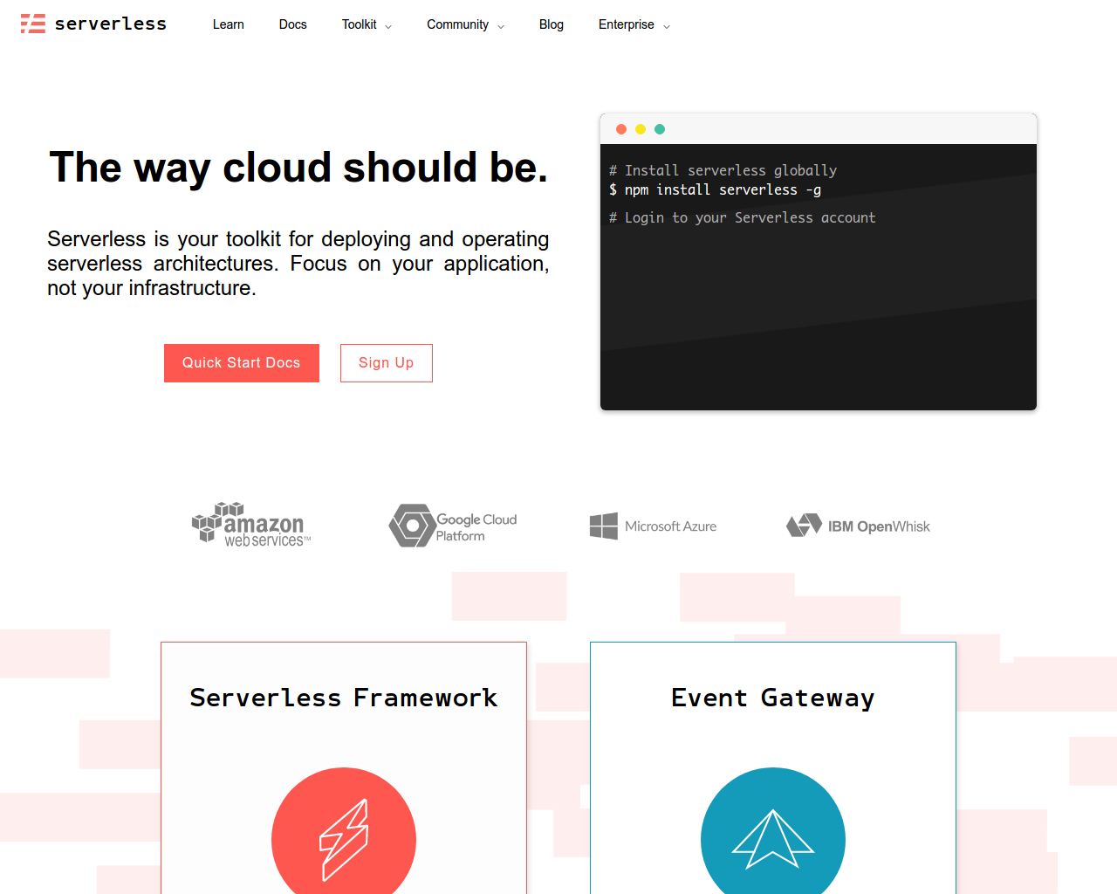The image size is (1117, 894).
Task: Open the Community menu
Action: click(457, 24)
